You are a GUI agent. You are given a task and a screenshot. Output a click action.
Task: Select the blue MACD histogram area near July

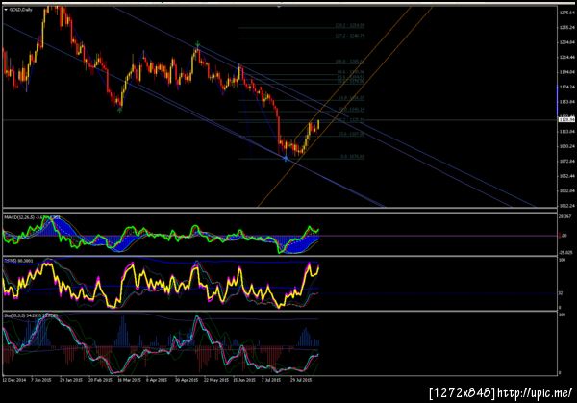[298, 244]
